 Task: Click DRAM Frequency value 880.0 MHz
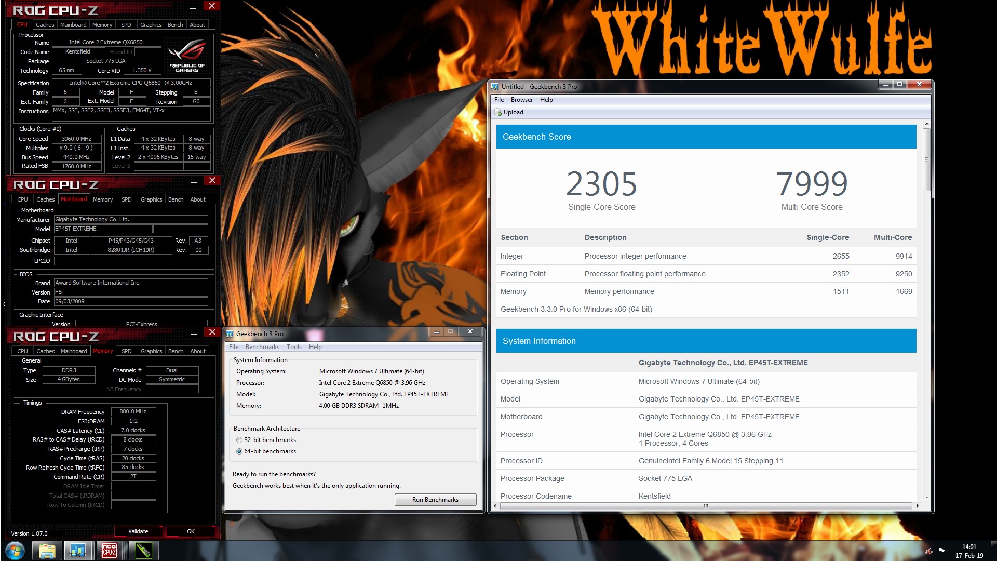click(x=133, y=411)
